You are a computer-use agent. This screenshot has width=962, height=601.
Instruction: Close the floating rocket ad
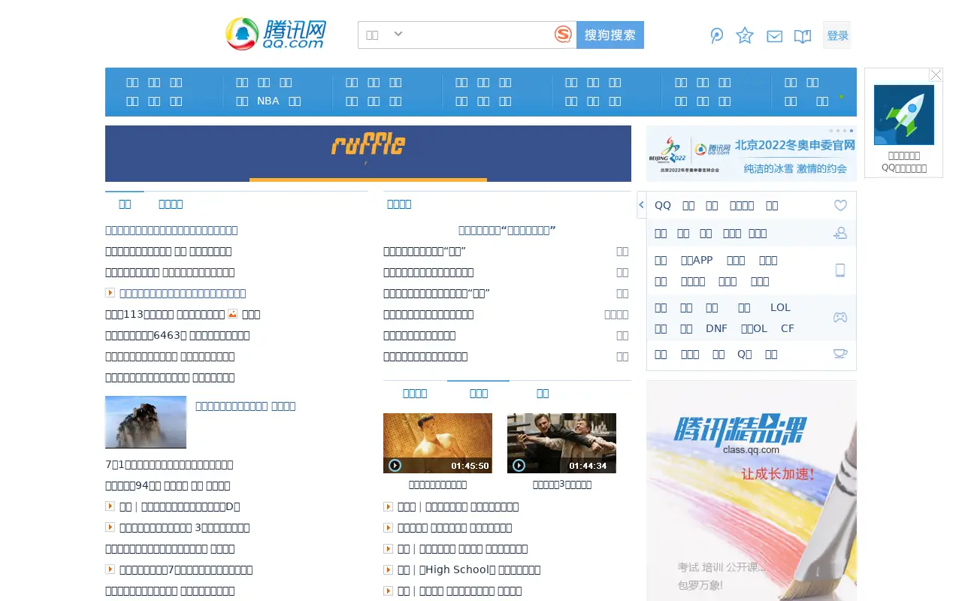(x=936, y=74)
